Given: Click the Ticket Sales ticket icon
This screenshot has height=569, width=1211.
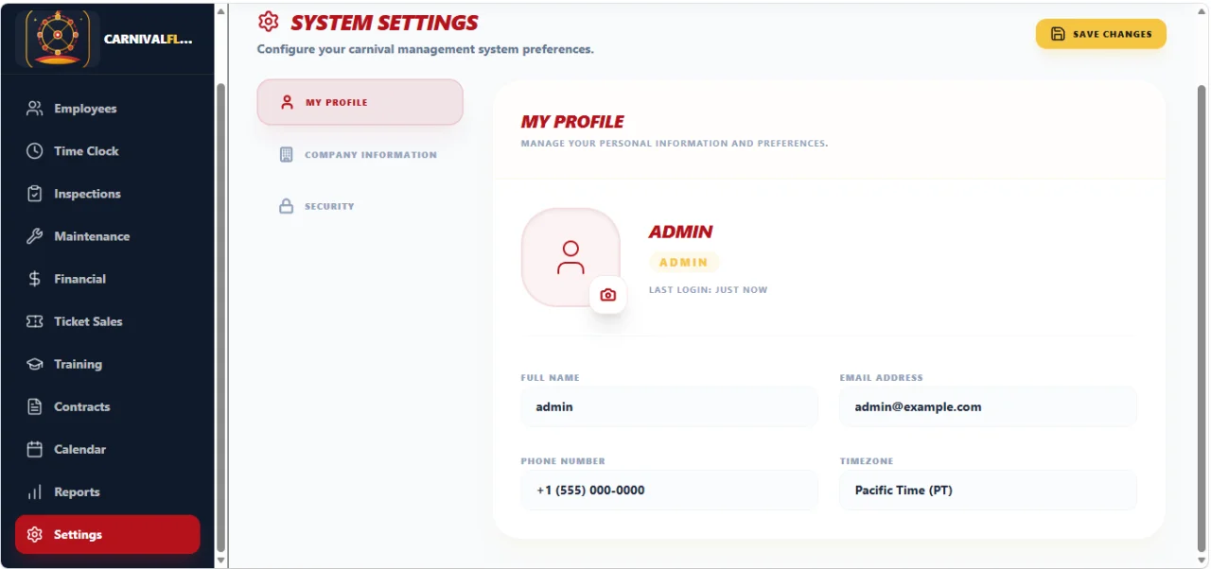Looking at the screenshot, I should [x=35, y=321].
